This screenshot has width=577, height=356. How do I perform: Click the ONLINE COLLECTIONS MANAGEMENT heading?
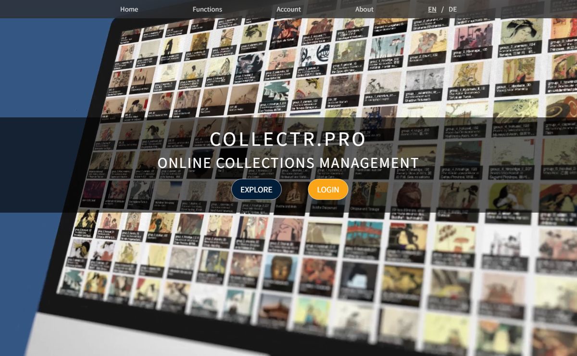288,163
